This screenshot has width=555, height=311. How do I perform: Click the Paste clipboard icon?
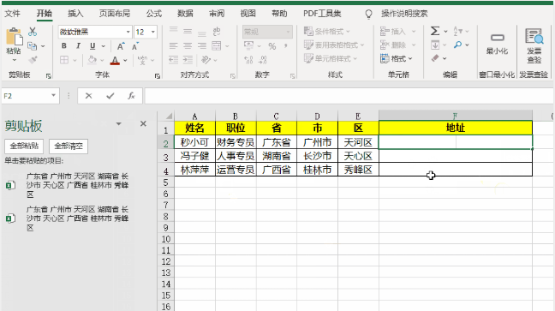[15, 37]
